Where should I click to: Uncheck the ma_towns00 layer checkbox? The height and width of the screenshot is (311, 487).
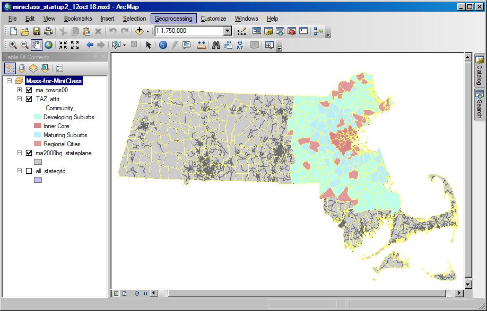tap(29, 90)
